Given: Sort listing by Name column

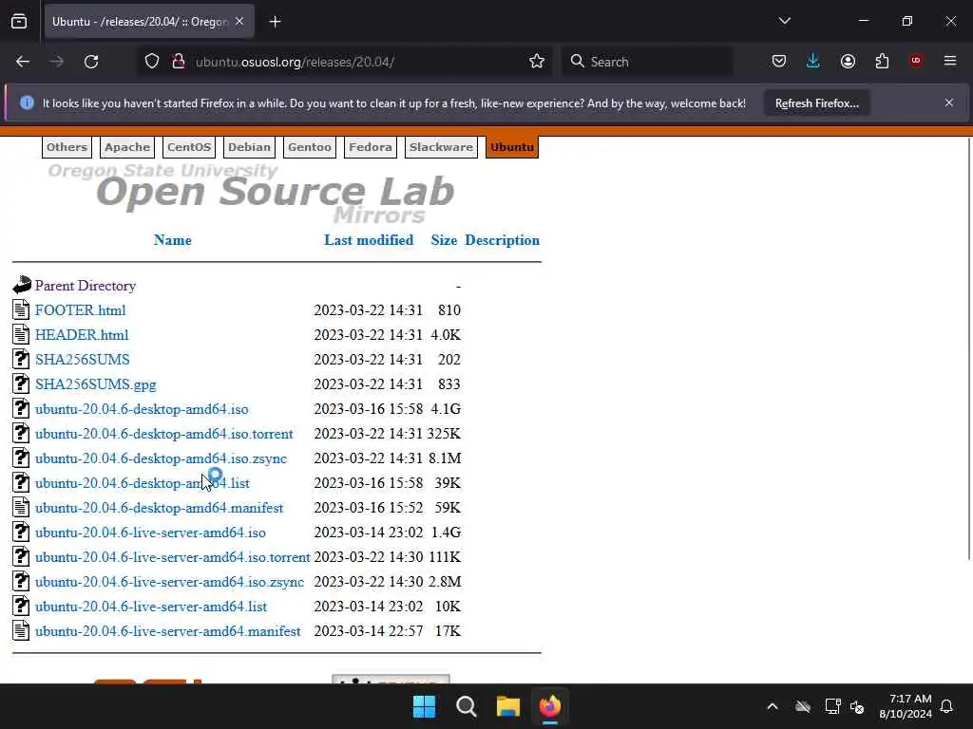Looking at the screenshot, I should click(x=173, y=240).
